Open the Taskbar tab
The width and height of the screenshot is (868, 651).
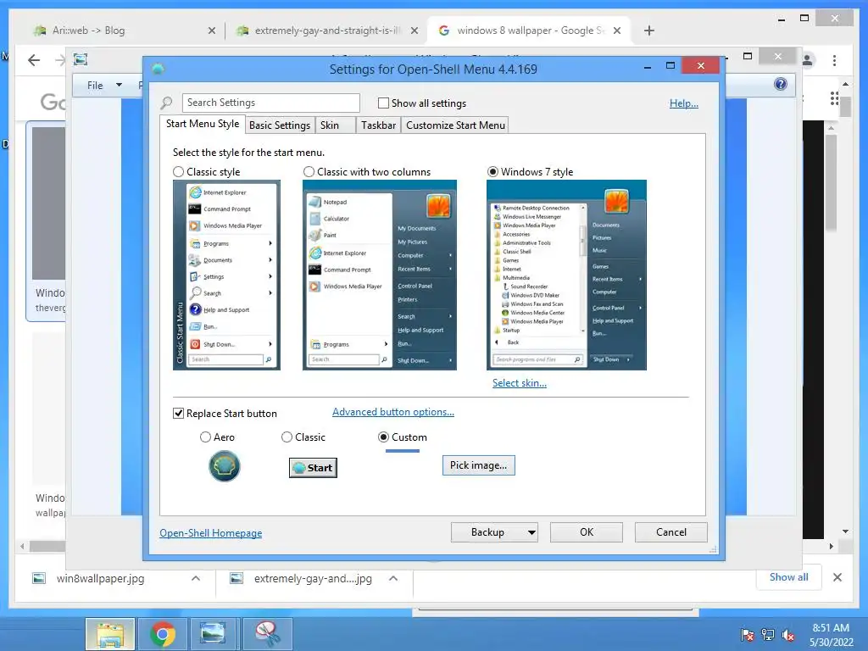[378, 125]
